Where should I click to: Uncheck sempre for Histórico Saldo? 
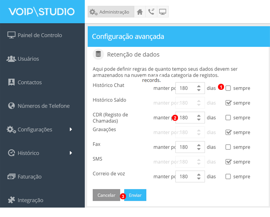coord(228,103)
